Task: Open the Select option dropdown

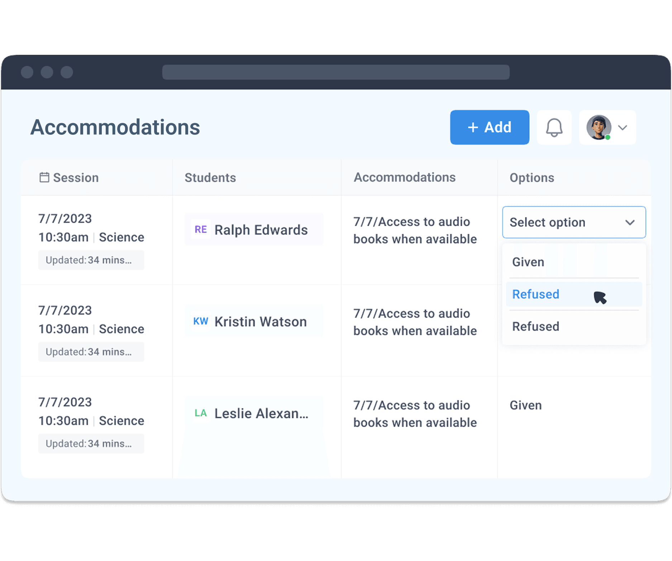Action: (573, 222)
